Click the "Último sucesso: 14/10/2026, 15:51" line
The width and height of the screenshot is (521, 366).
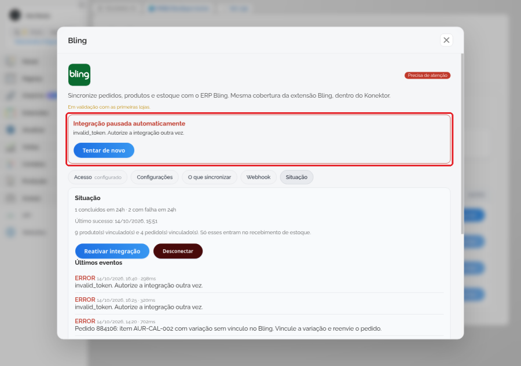tap(116, 221)
